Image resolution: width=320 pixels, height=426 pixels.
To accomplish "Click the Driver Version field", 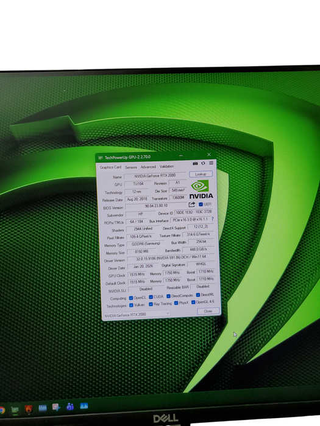I will [x=171, y=258].
